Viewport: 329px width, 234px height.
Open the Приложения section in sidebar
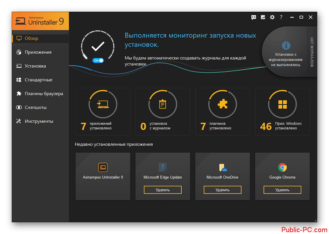coord(38,52)
